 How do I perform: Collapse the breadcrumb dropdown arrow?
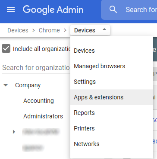(x=104, y=30)
